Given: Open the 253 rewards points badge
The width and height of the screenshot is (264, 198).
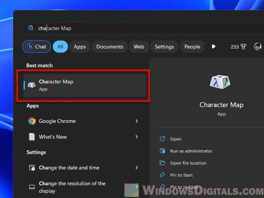Looking at the screenshot, I should [238, 47].
